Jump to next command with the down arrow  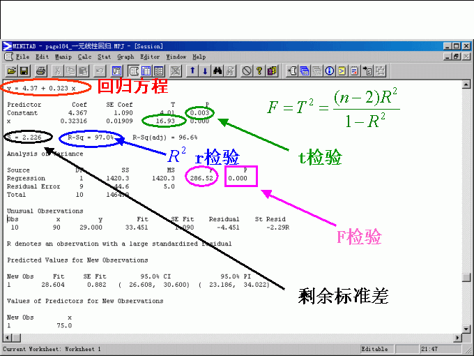205,71
